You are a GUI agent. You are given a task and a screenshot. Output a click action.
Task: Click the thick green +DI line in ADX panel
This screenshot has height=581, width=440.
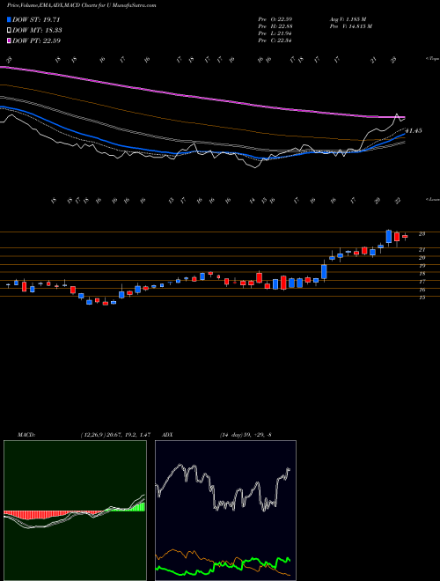(x=223, y=565)
